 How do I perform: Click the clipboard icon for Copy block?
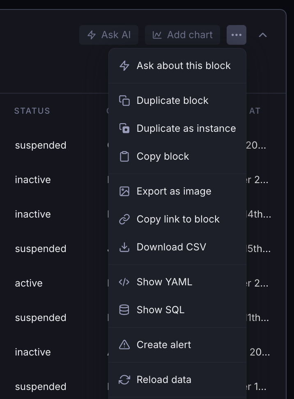pos(124,156)
